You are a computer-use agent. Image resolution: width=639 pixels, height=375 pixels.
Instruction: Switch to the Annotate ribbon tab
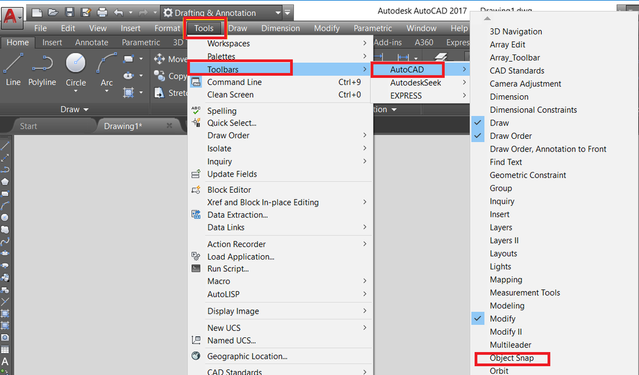[x=92, y=42]
